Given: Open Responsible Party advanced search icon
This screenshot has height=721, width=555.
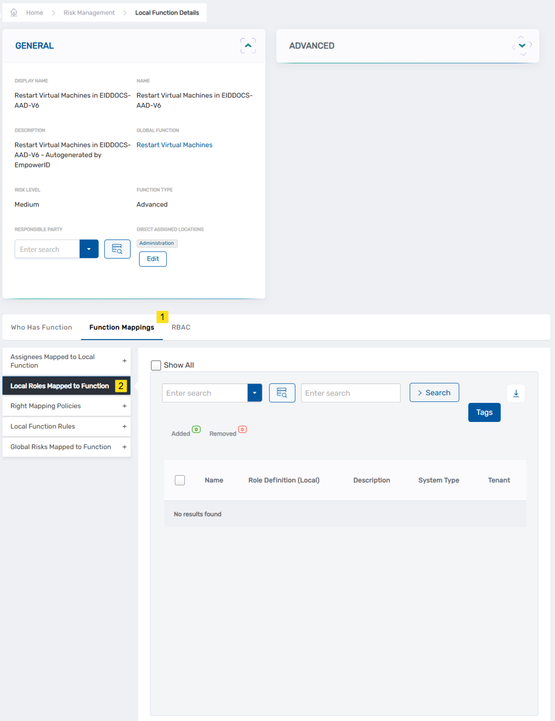Looking at the screenshot, I should [x=118, y=249].
